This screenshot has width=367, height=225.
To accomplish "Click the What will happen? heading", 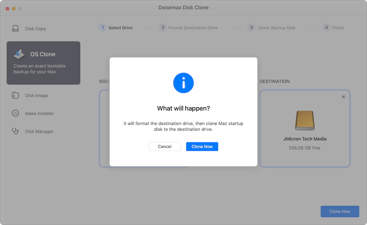I will [183, 108].
